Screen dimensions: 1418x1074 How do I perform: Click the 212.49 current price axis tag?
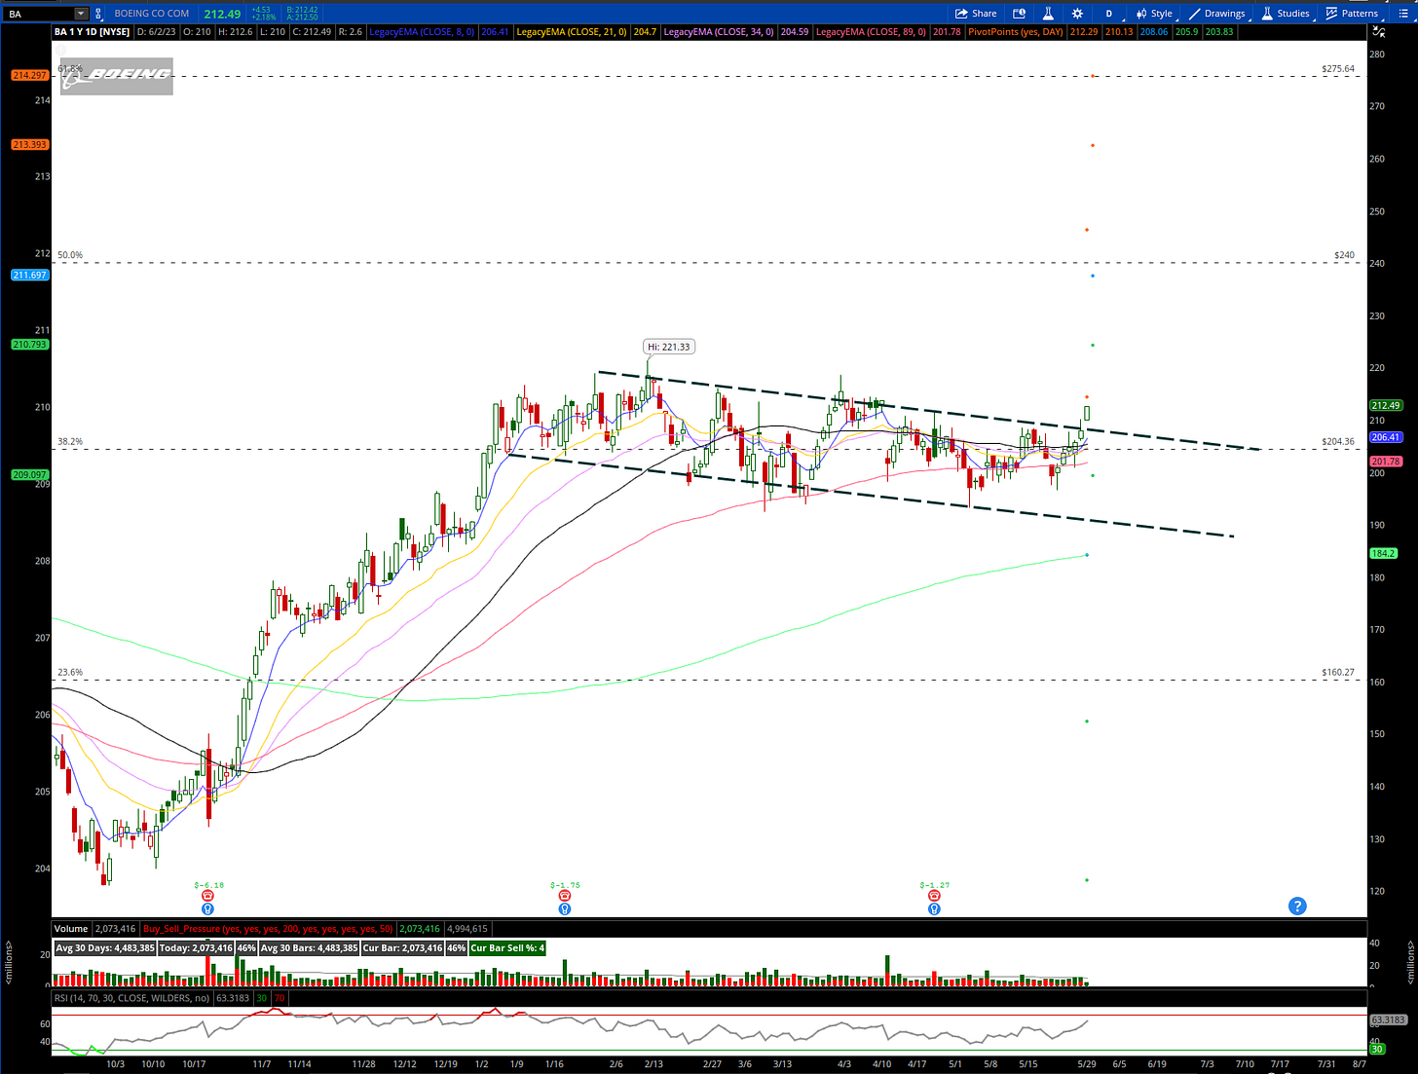pos(1385,405)
